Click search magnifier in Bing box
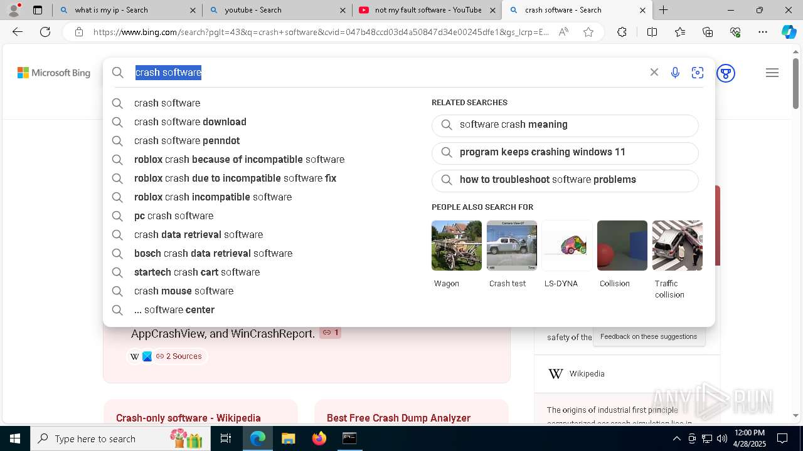The width and height of the screenshot is (803, 451). [118, 73]
